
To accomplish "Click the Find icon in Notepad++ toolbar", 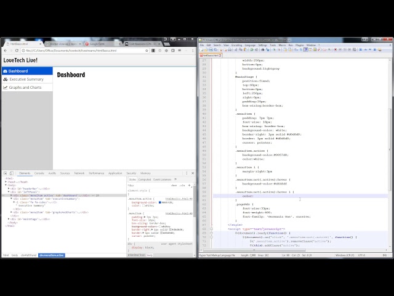I will pyautogui.click(x=263, y=49).
